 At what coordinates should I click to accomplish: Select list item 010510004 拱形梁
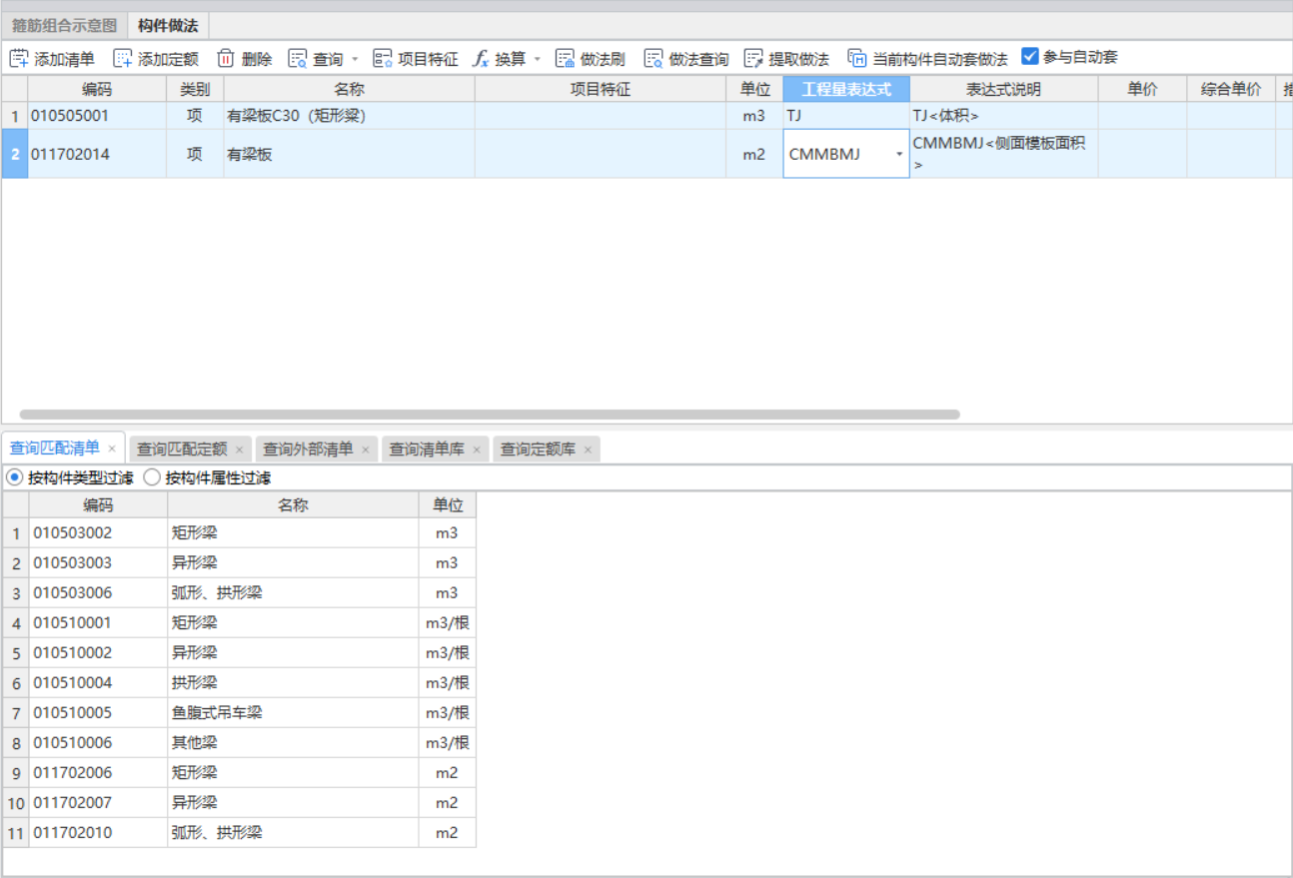pyautogui.click(x=239, y=683)
